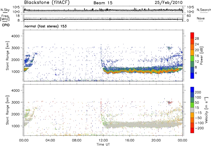Click the light green 12-16 dB Power segment
Viewport: 211px width, 146px height.
coord(192,59)
